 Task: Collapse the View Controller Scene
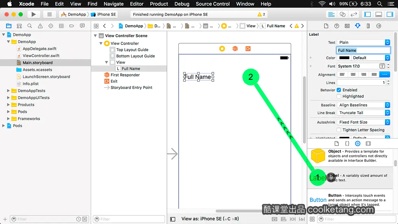pyautogui.click(x=95, y=36)
